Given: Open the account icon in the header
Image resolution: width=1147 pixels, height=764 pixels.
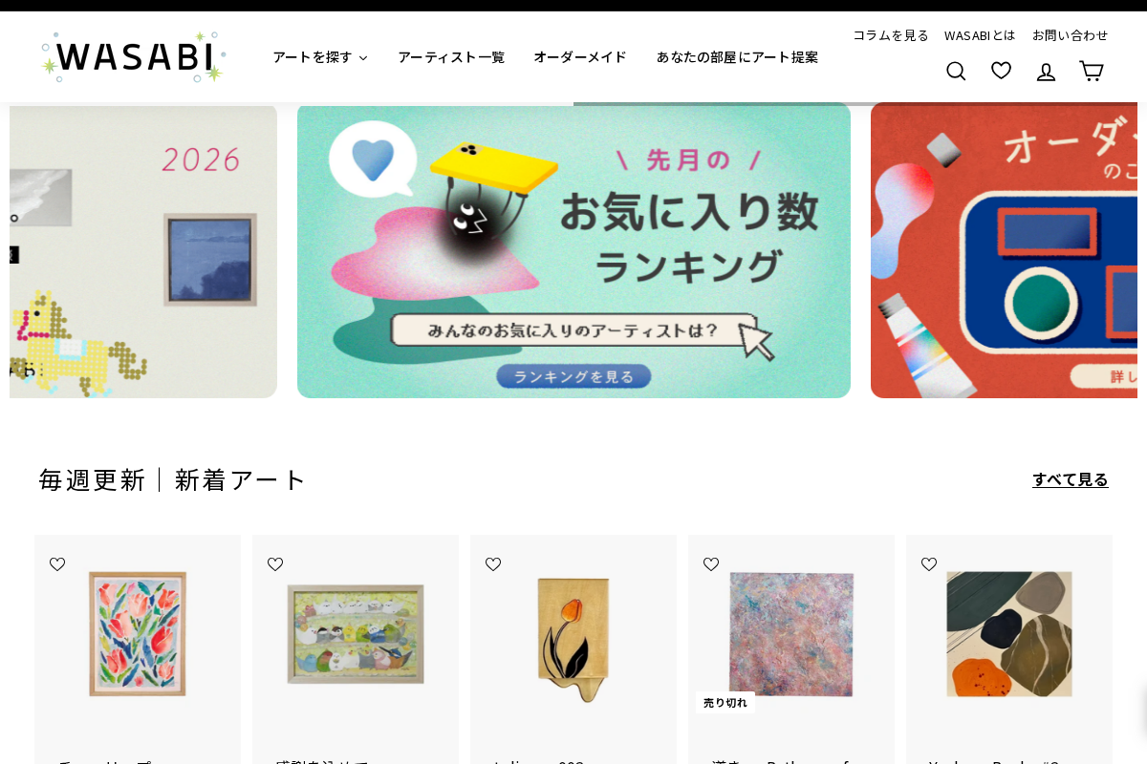Looking at the screenshot, I should click(x=1046, y=71).
